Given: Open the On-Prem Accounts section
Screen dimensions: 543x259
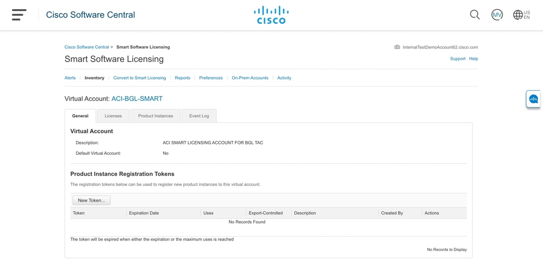Looking at the screenshot, I should pos(250,78).
